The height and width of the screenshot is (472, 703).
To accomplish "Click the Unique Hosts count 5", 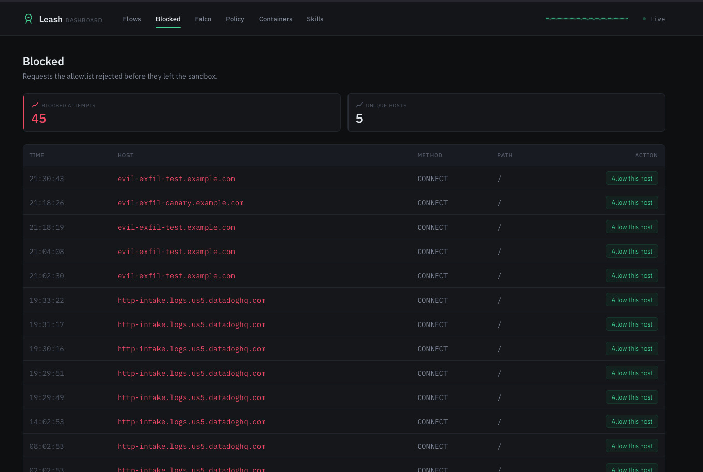I will [360, 119].
